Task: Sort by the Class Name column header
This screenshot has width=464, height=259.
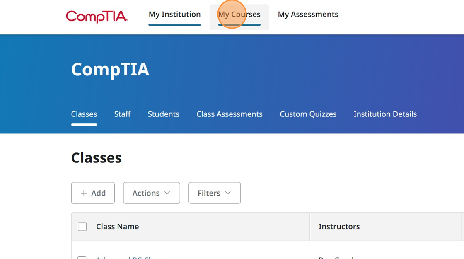Action: coord(117,226)
